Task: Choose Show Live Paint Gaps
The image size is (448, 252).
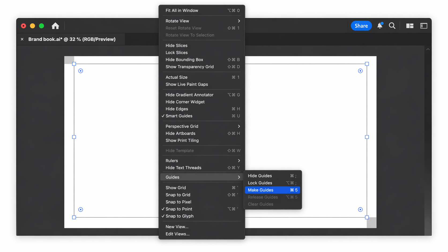Action: click(201, 84)
